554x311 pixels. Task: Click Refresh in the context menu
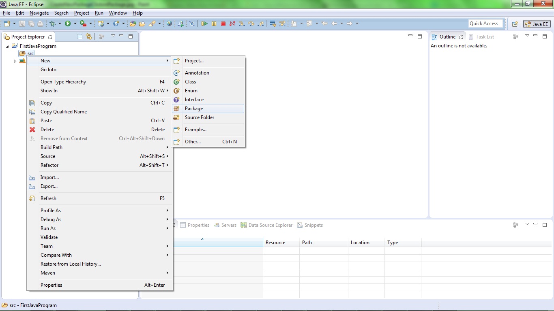(x=100, y=198)
